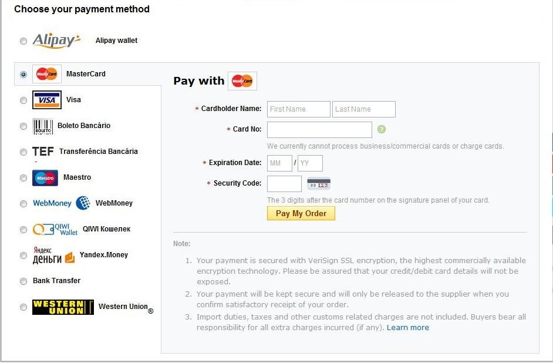Click the Alipay logo icon
Viewport: 553px width, 363px height.
click(56, 41)
